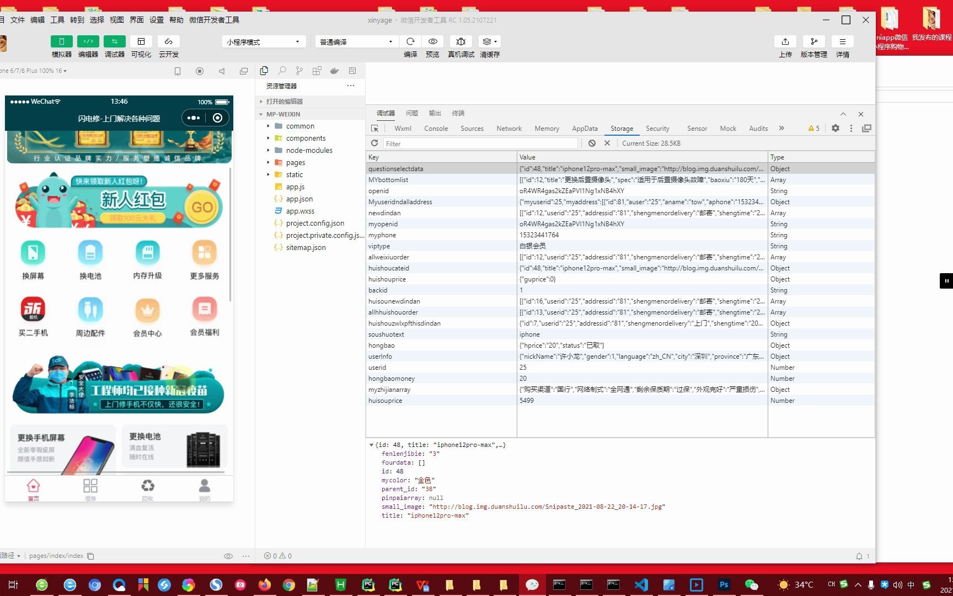Screen dimensions: 953x596
Task: Toggle the page path eye icon
Action: coord(228,556)
